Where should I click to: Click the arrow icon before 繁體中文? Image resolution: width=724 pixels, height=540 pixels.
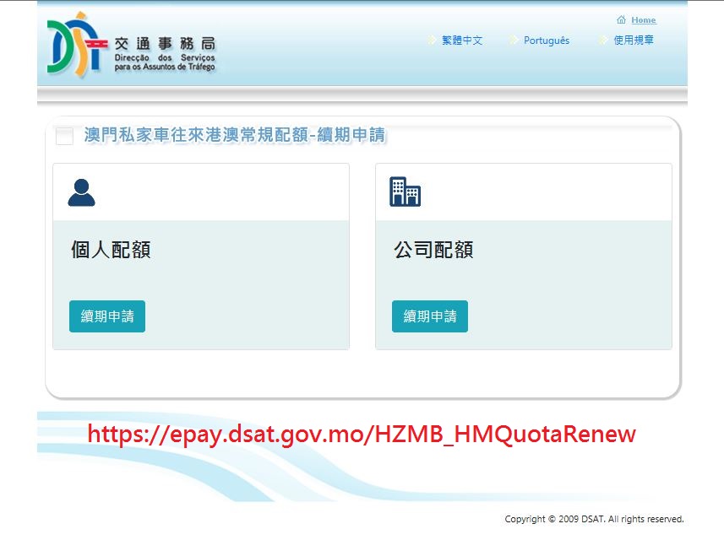432,40
